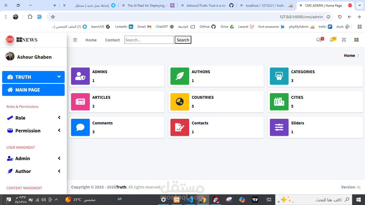Click the Search... input field

coord(149,40)
